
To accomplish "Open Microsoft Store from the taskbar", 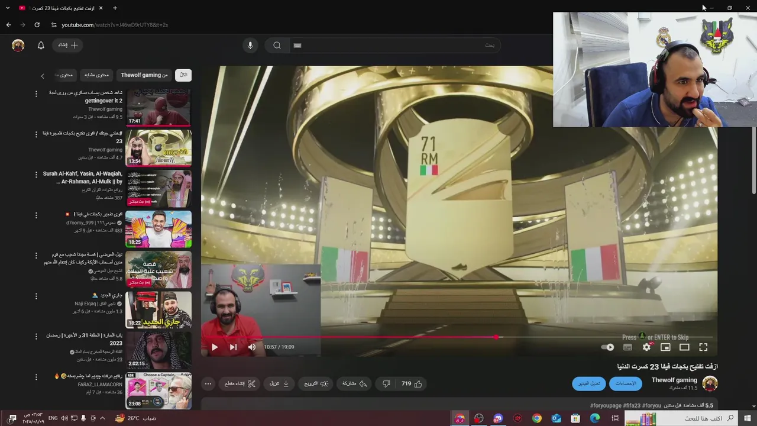I will [x=575, y=418].
